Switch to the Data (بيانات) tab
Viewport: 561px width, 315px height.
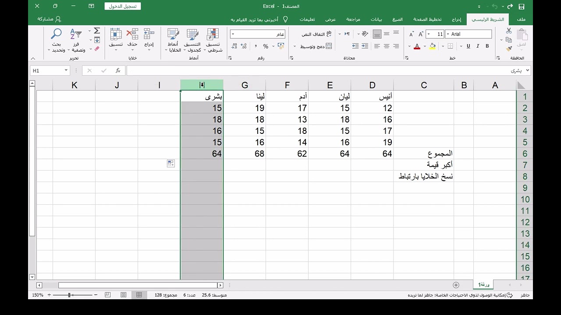point(376,19)
